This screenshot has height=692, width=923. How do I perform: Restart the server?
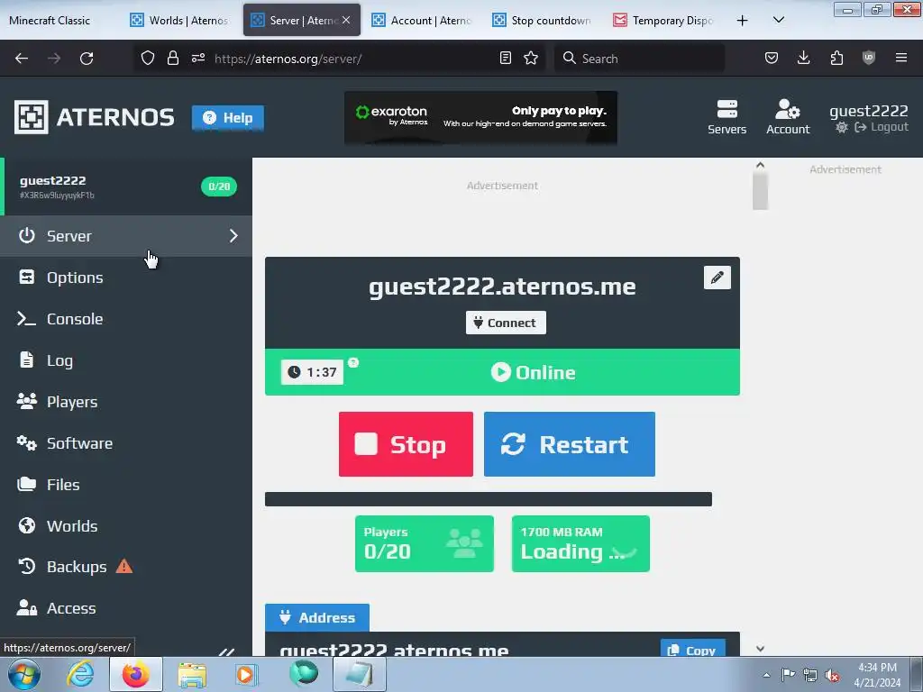(570, 444)
